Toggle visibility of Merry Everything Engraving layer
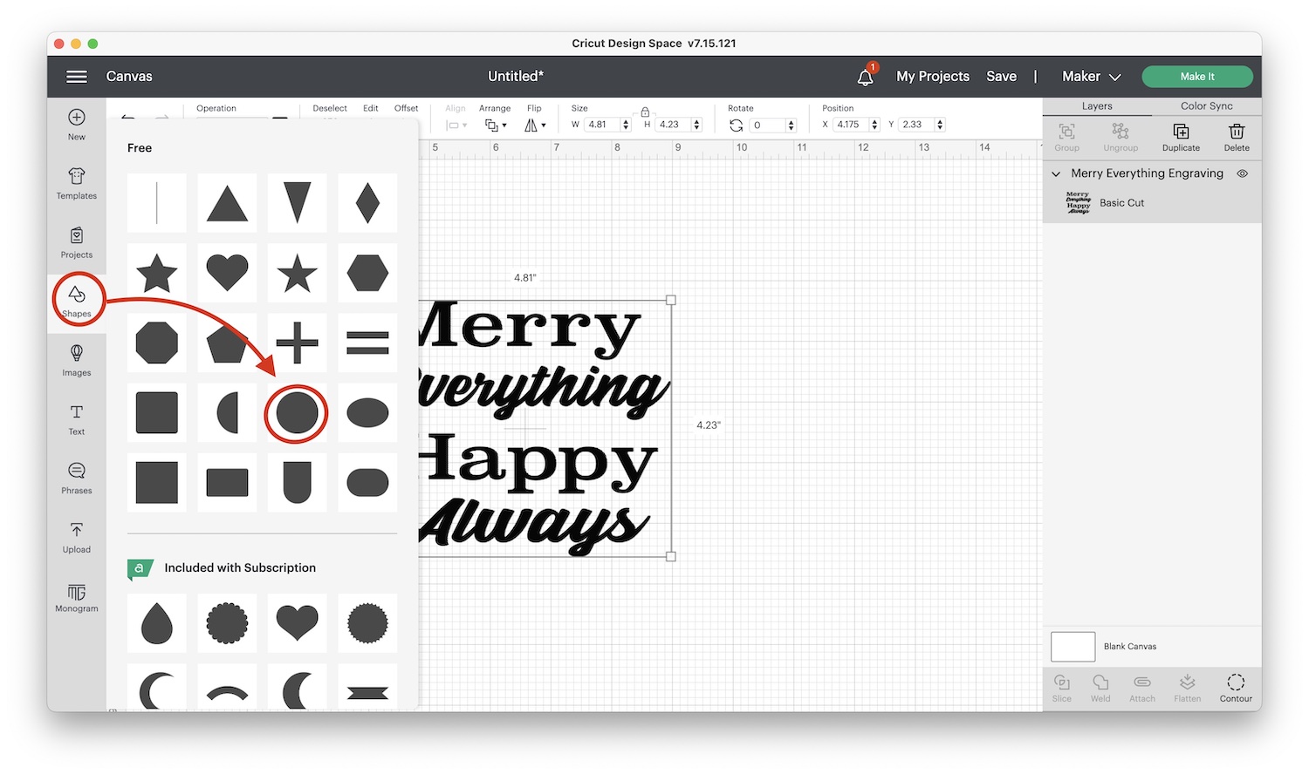Viewport: 1309px width, 774px height. tap(1243, 173)
